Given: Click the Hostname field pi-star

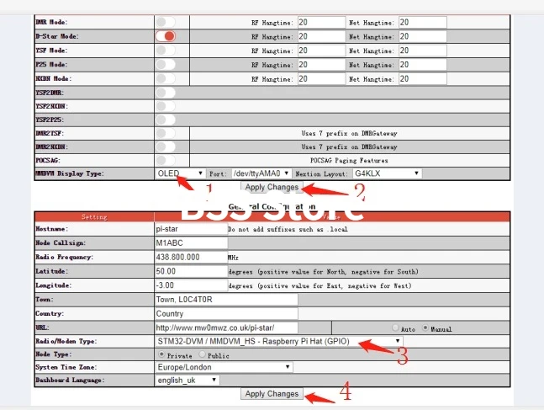Looking at the screenshot, I should 191,229.
